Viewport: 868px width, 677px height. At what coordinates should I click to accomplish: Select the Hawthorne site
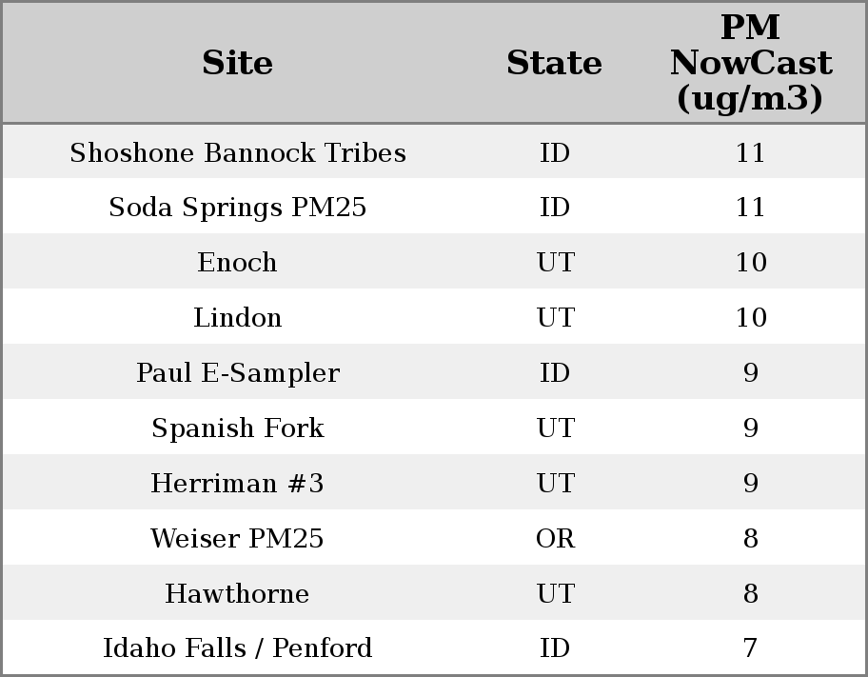point(237,594)
